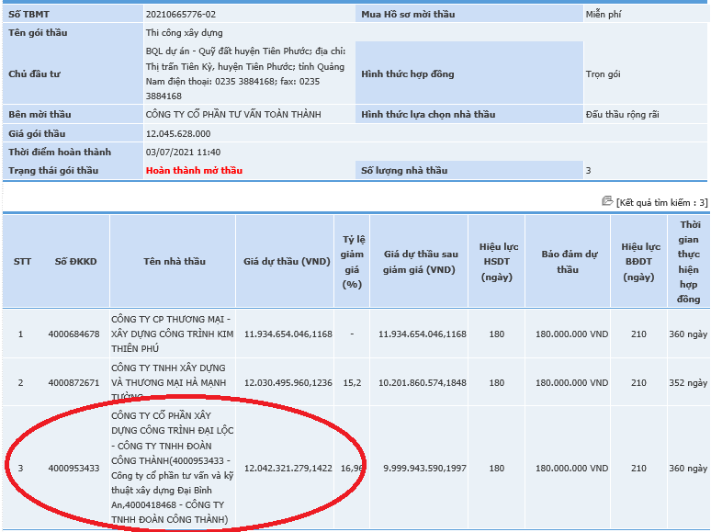711x532 pixels.
Task: Click 180.000.000 VND guarantee in row 2
Action: point(571,383)
